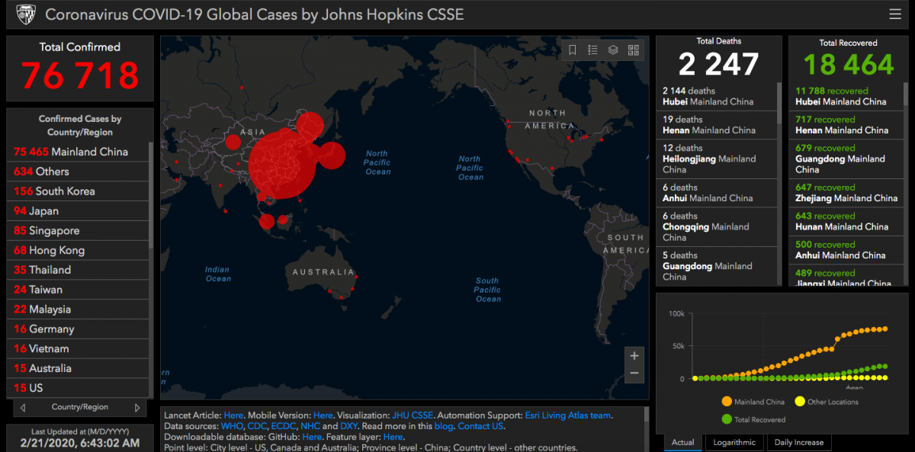Click 11 788 recovered Hubei entry
This screenshot has height=452, width=915.
pos(848,96)
